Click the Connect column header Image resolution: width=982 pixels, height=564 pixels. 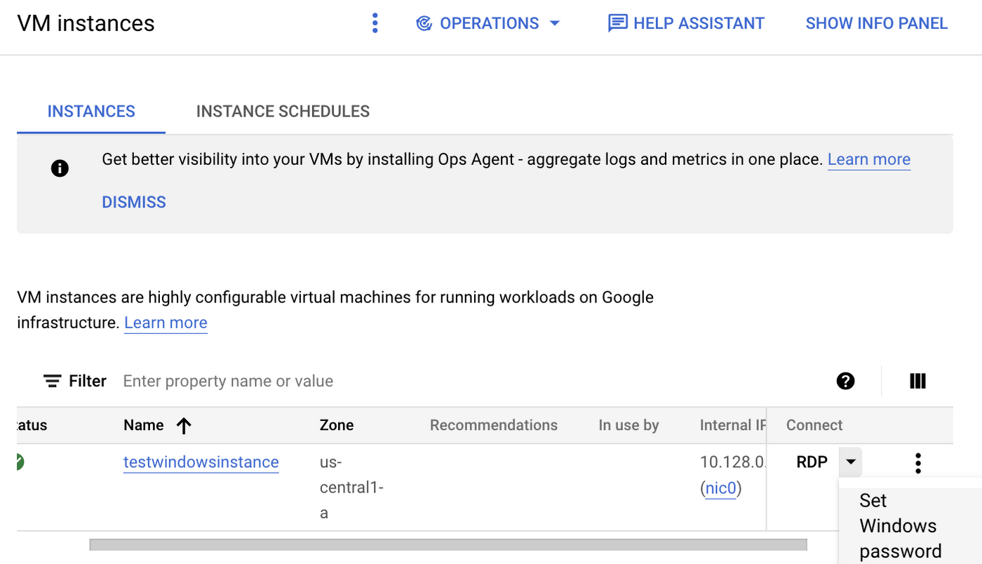814,425
